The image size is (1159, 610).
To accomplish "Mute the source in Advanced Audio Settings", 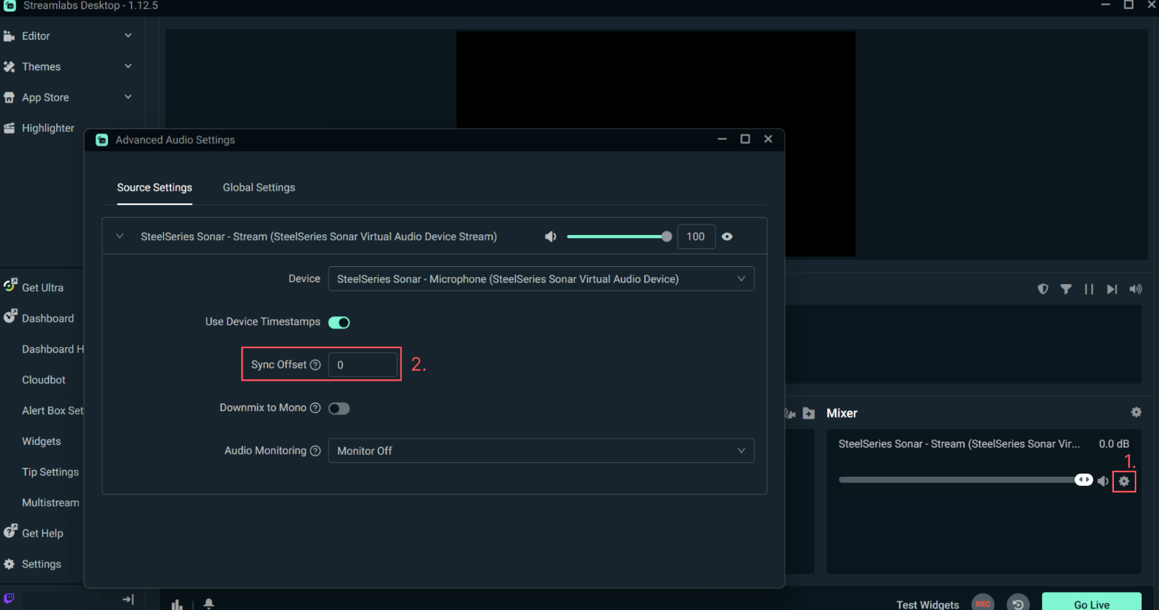I will tap(551, 237).
